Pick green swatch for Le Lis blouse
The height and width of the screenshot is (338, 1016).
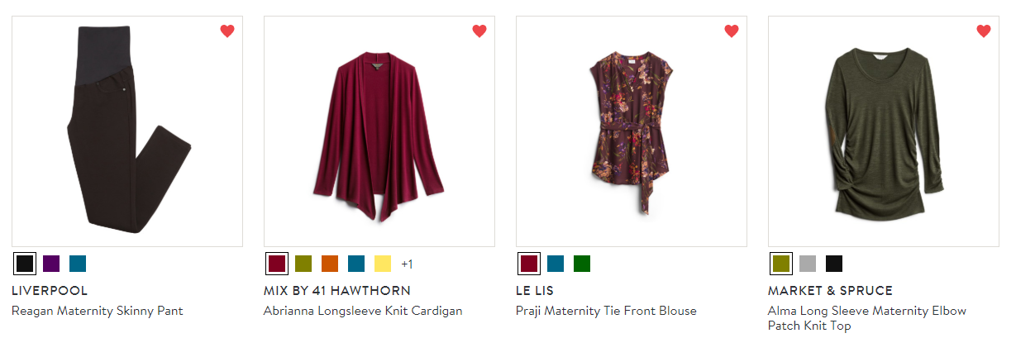tap(582, 264)
